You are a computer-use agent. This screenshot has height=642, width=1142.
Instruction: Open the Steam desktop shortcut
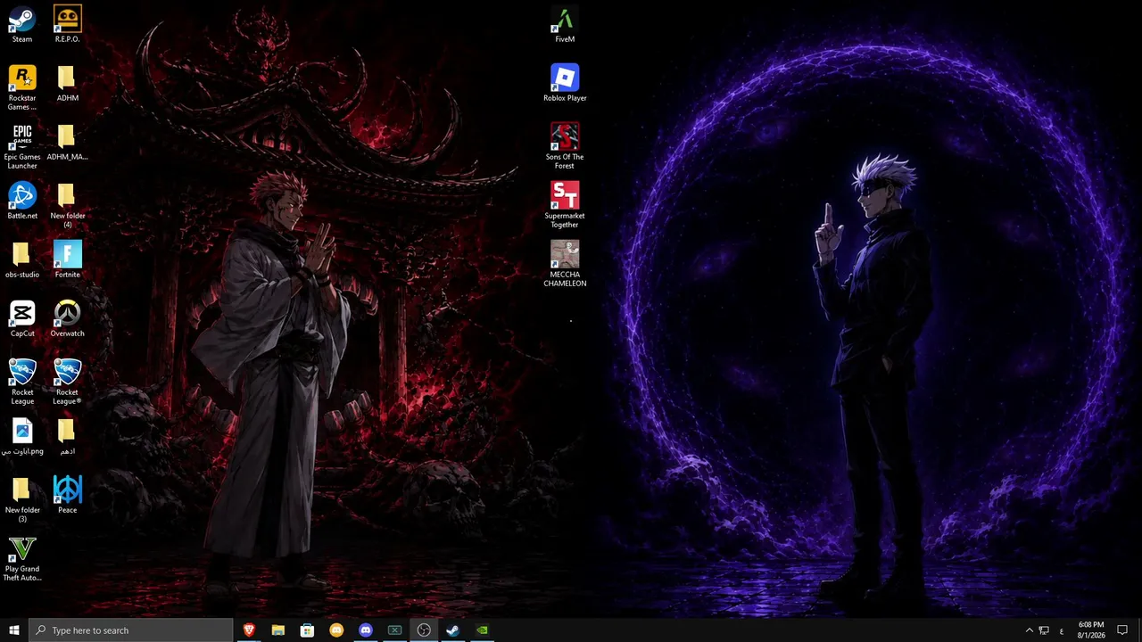coord(22,24)
